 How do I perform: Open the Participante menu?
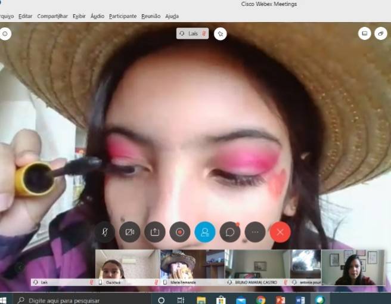pos(122,16)
